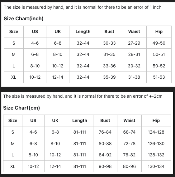The width and height of the screenshot is (175, 177).
Task: Select the M size cell in cm chart
Action: click(x=13, y=144)
